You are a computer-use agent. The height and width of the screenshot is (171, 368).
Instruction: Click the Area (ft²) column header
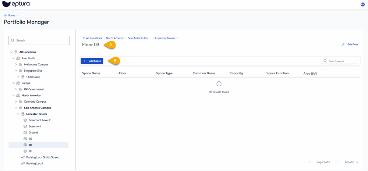point(310,73)
